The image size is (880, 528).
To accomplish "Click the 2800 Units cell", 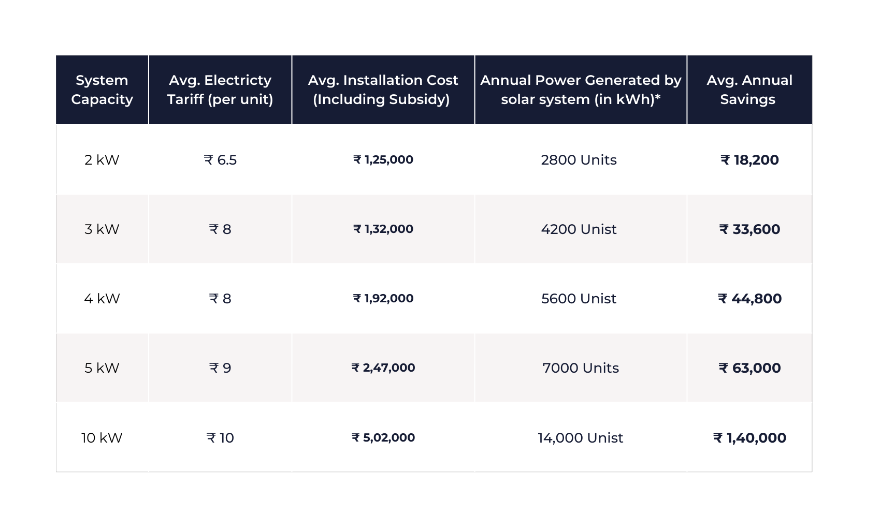I will click(x=579, y=160).
